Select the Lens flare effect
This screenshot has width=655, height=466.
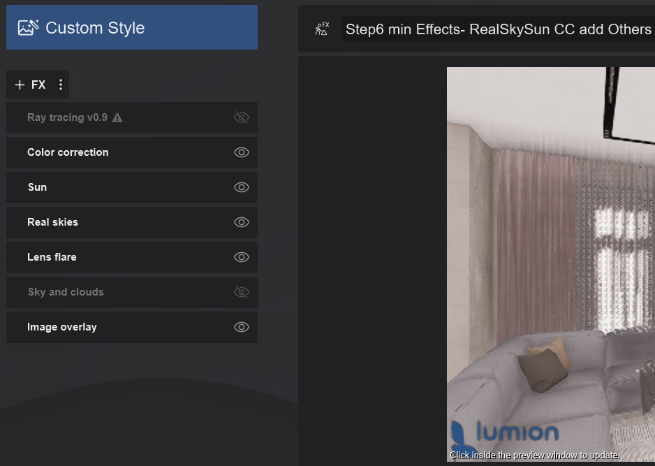52,257
